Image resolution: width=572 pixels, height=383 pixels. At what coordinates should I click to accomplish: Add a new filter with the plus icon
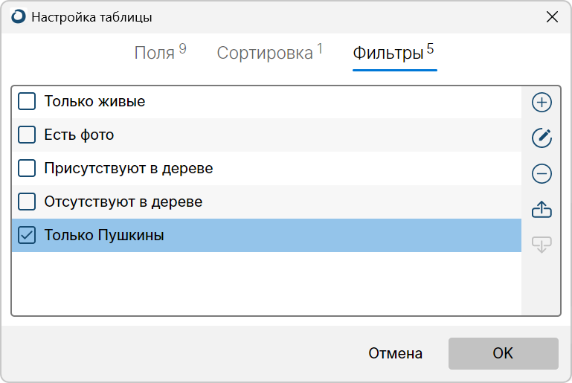pos(542,102)
